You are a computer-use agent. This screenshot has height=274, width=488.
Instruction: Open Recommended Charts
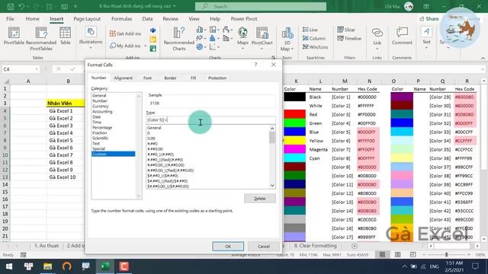click(x=179, y=39)
